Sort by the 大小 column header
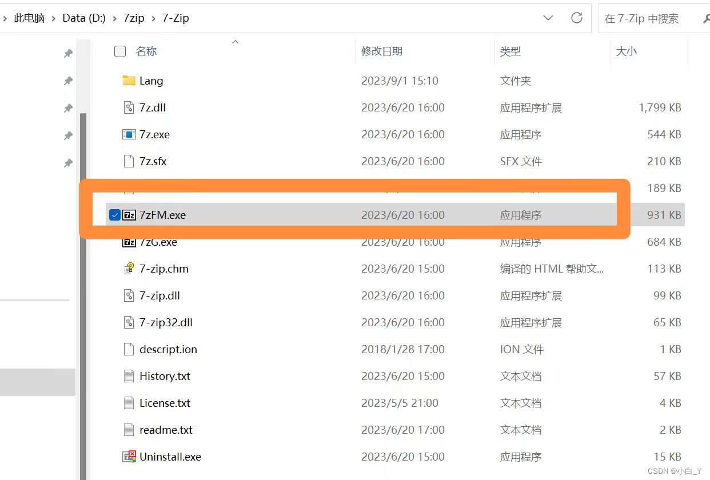This screenshot has width=710, height=480. 627,51
